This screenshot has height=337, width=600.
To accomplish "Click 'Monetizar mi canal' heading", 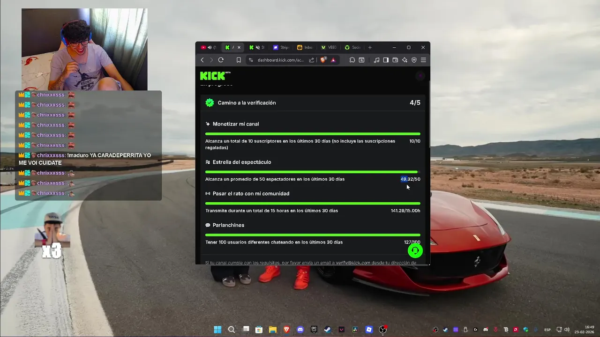I will point(236,124).
